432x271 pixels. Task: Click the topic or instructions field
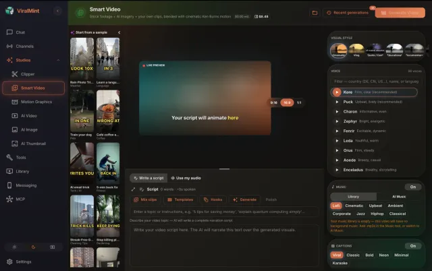pos(224,212)
